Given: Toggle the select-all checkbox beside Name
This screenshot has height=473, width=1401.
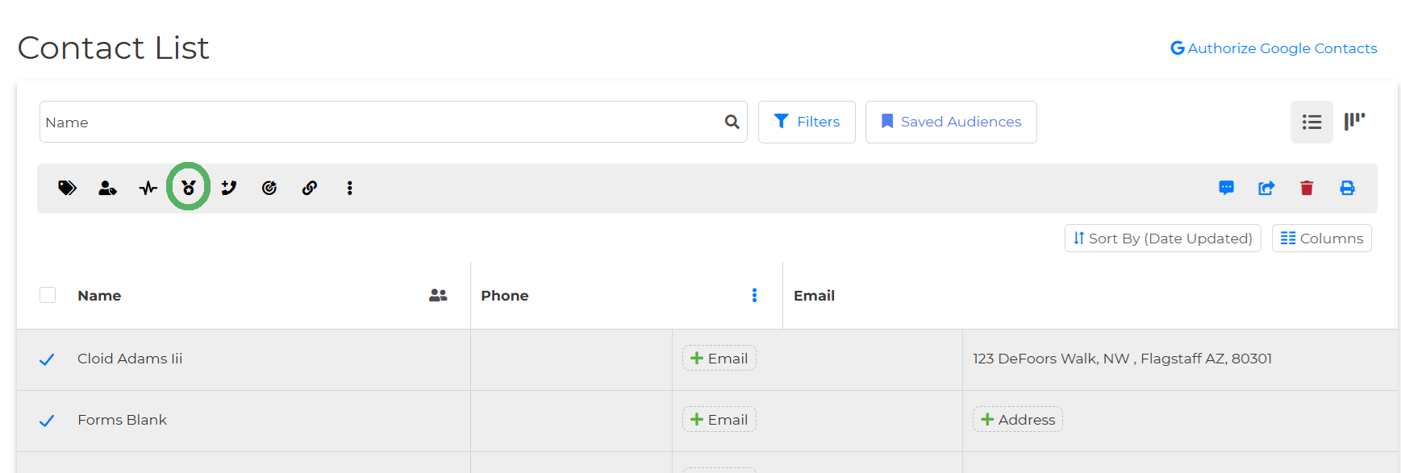Looking at the screenshot, I should tap(48, 295).
